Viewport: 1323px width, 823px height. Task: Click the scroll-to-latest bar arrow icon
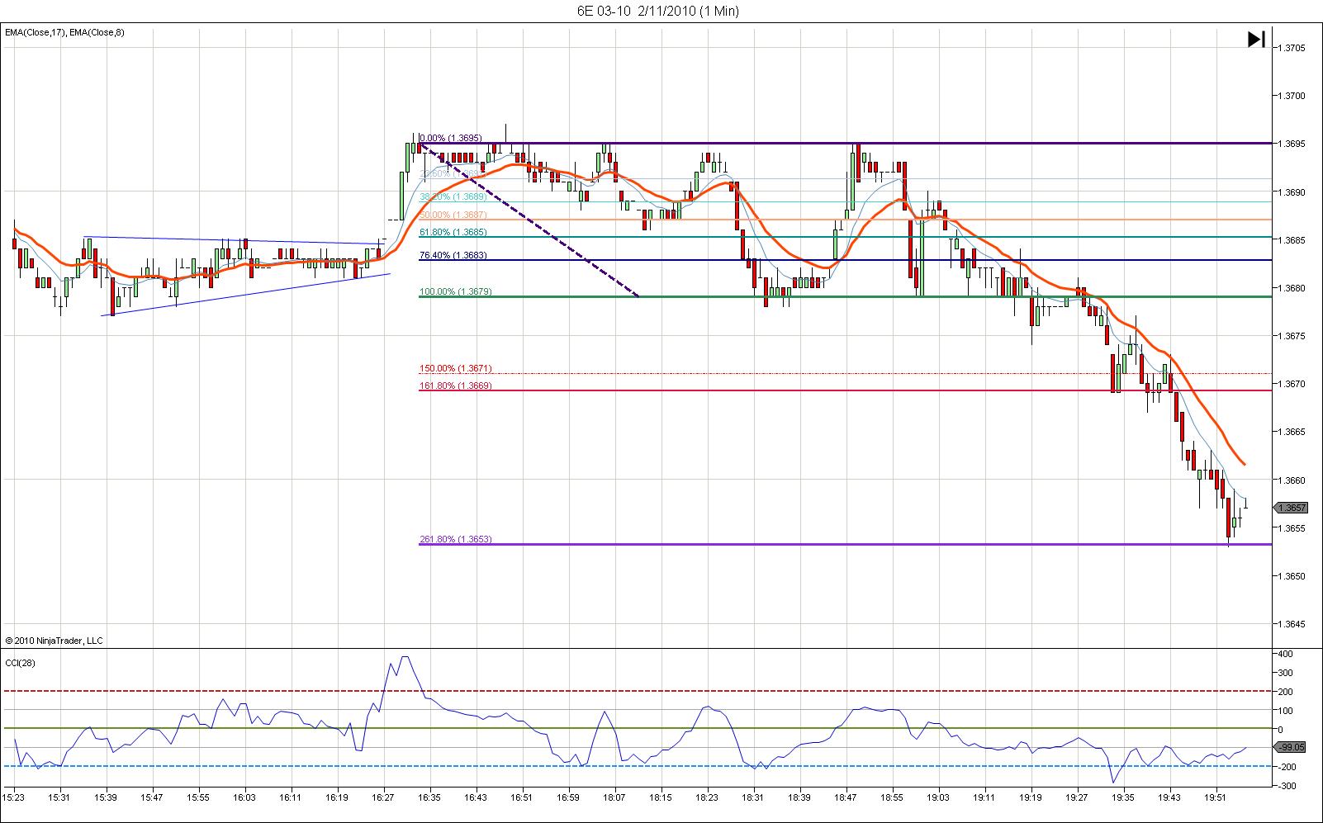coord(1256,39)
